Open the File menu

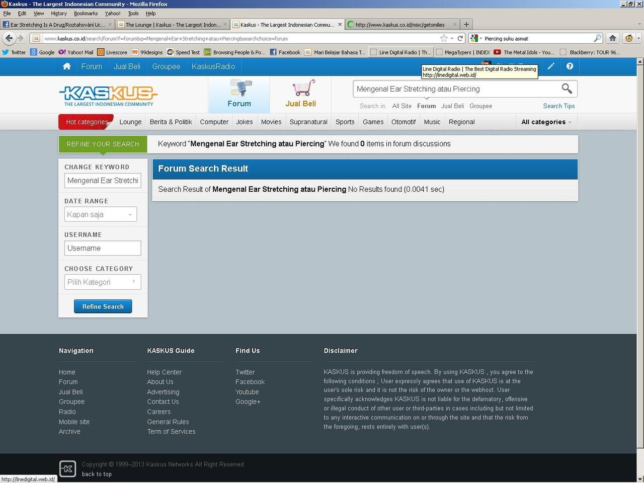pyautogui.click(x=7, y=14)
